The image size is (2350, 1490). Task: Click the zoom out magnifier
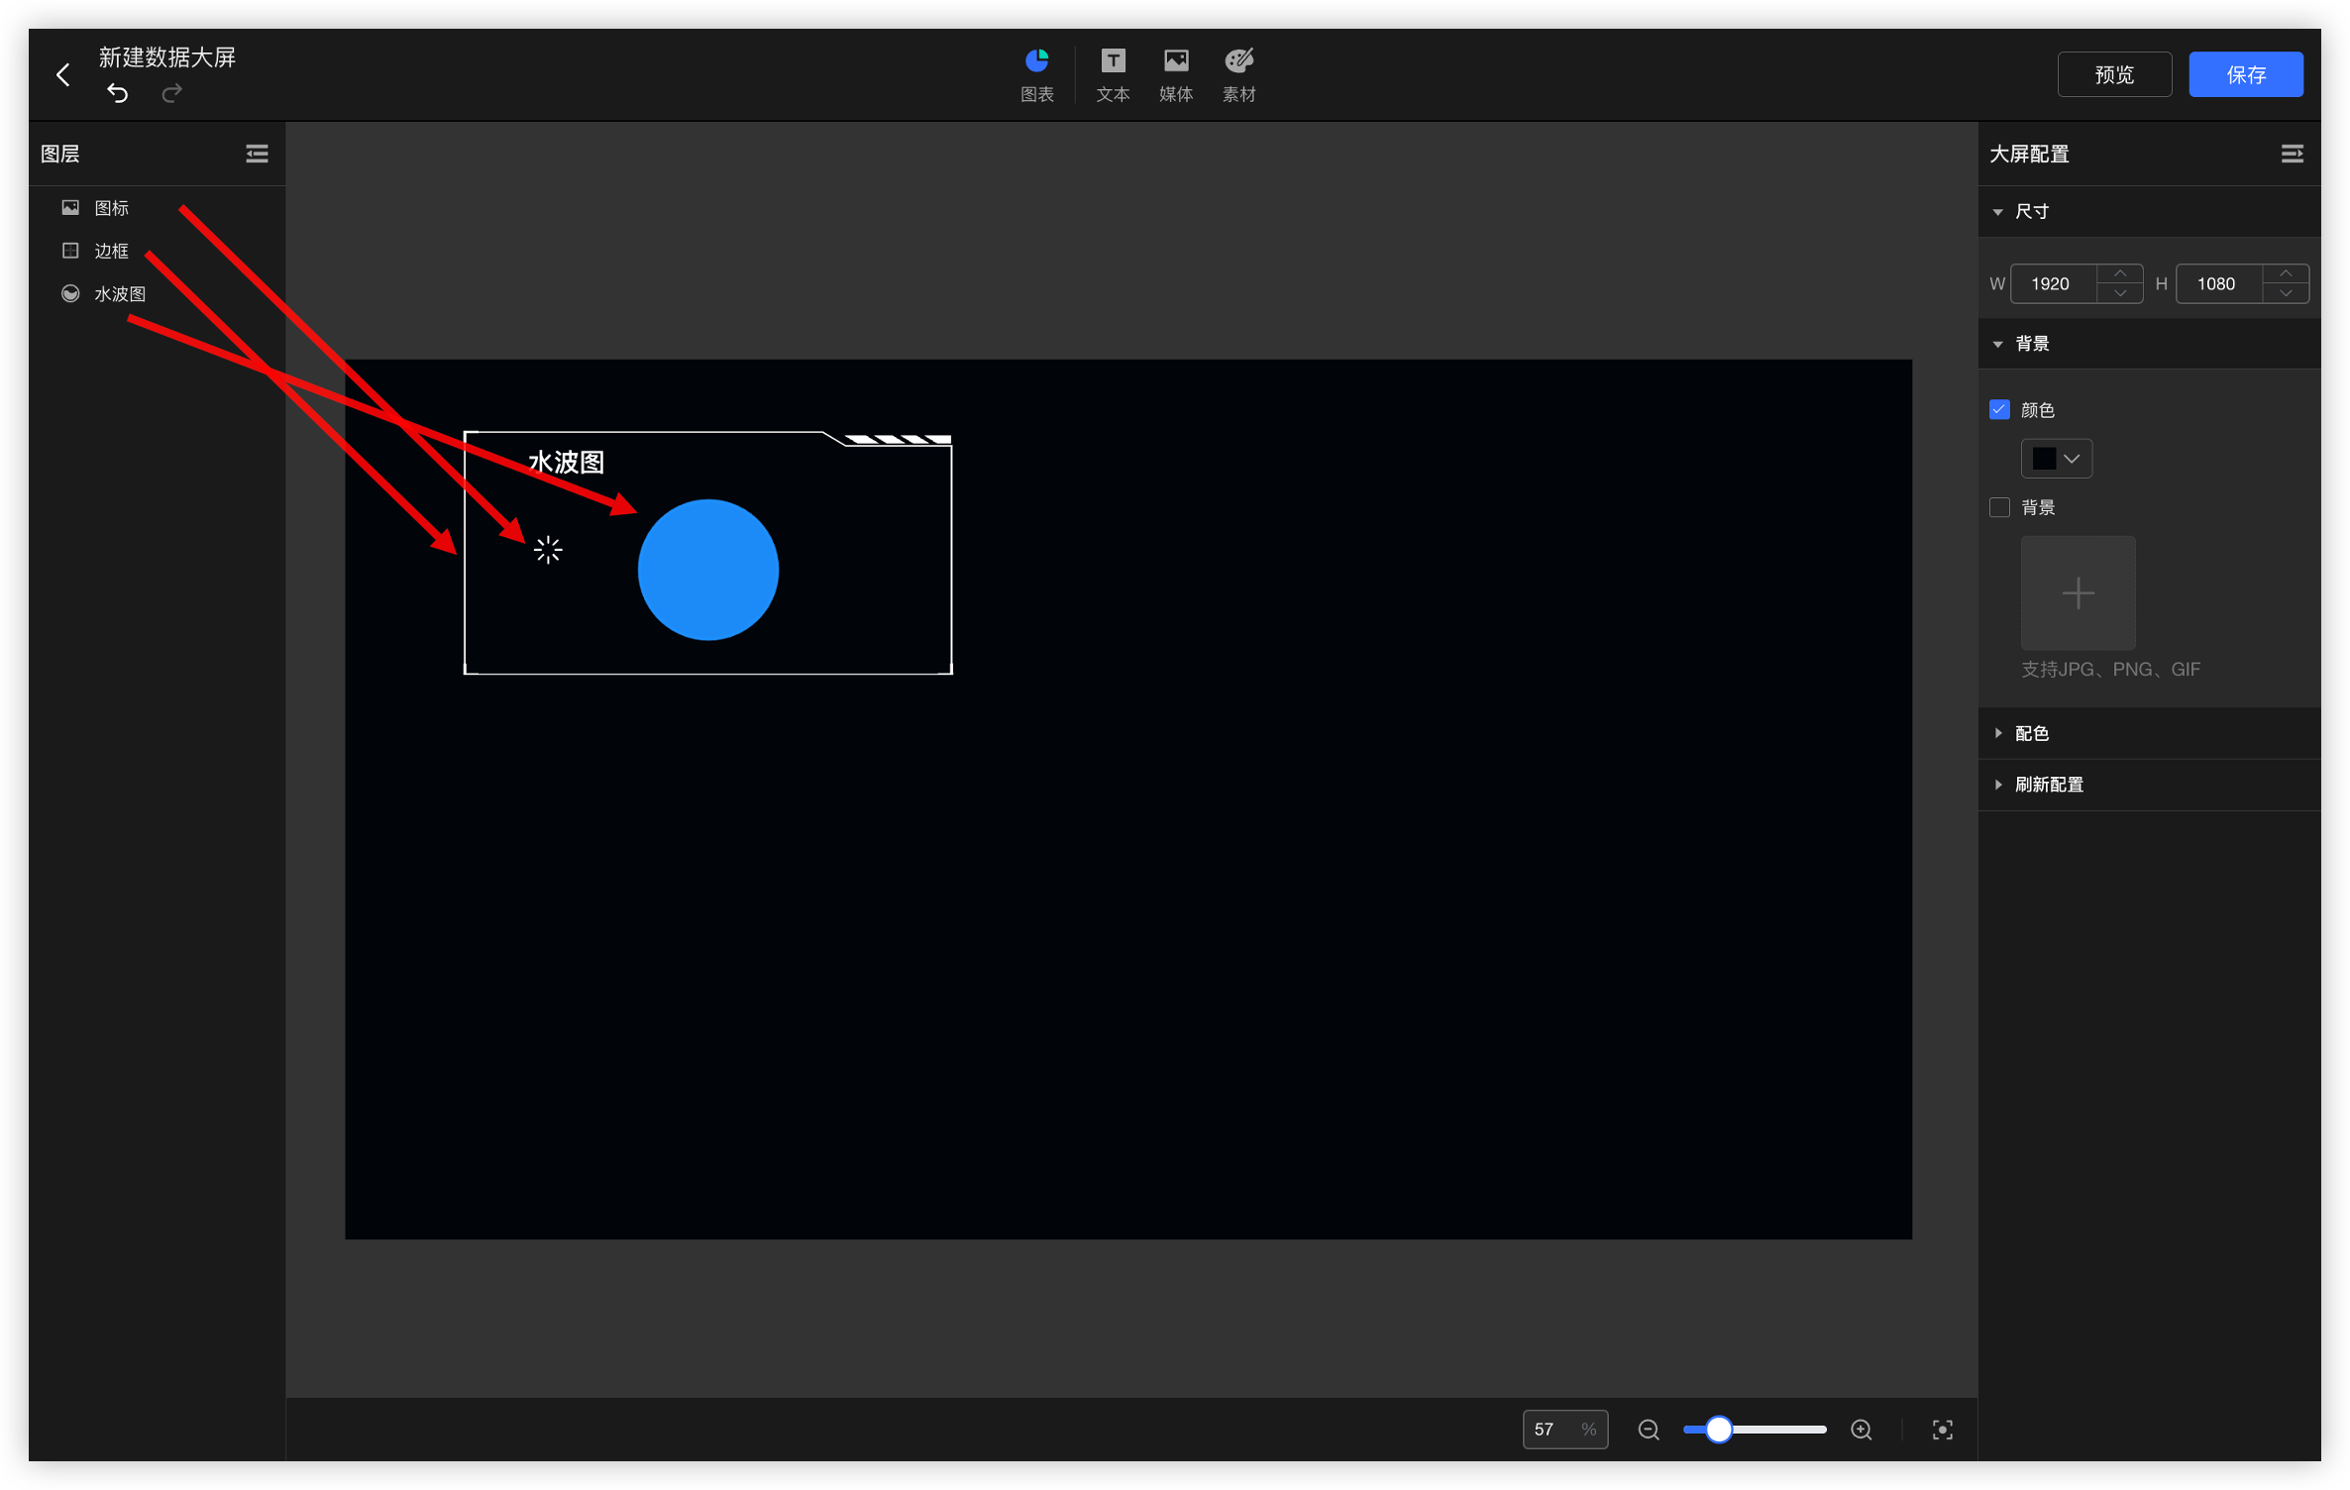pos(1649,1430)
